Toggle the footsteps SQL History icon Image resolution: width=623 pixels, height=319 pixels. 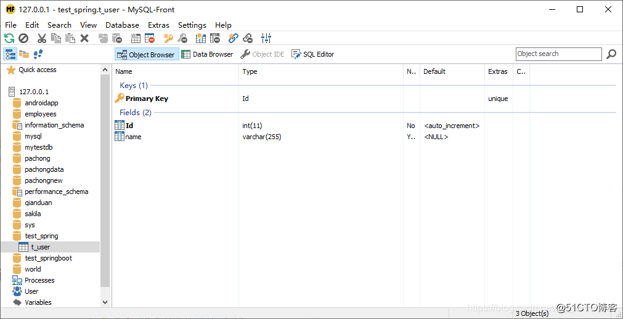(38, 54)
